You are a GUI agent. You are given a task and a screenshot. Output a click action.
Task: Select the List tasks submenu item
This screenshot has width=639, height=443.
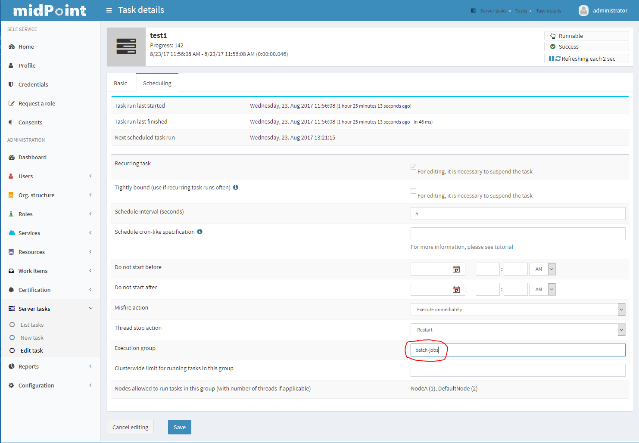tap(32, 325)
